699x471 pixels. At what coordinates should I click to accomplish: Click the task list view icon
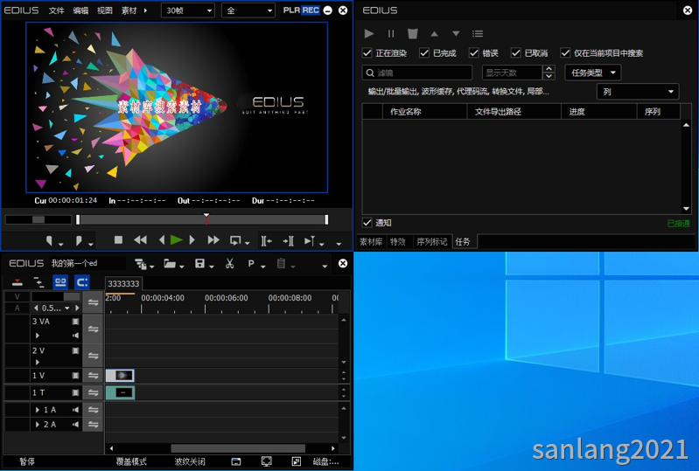click(478, 34)
